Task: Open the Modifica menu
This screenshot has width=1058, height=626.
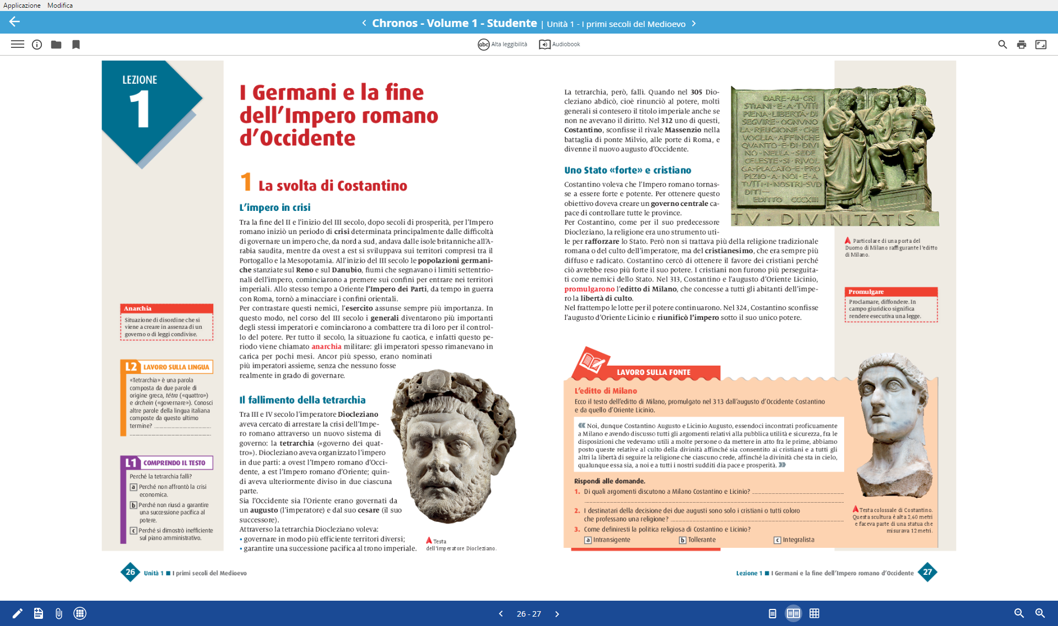Action: click(60, 5)
